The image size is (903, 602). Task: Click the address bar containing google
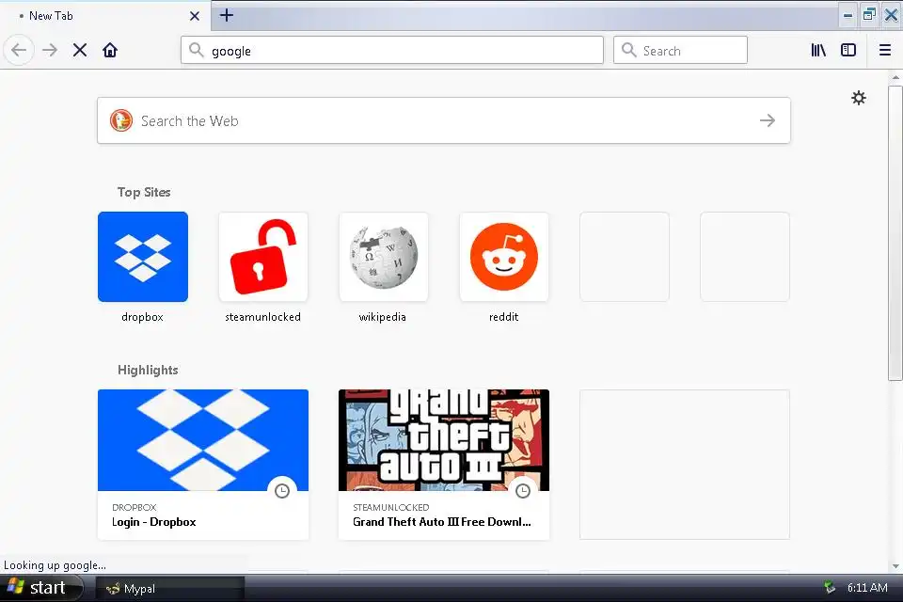392,51
